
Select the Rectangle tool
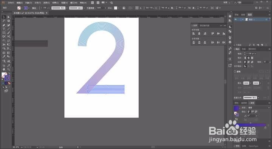click(x=4, y=33)
